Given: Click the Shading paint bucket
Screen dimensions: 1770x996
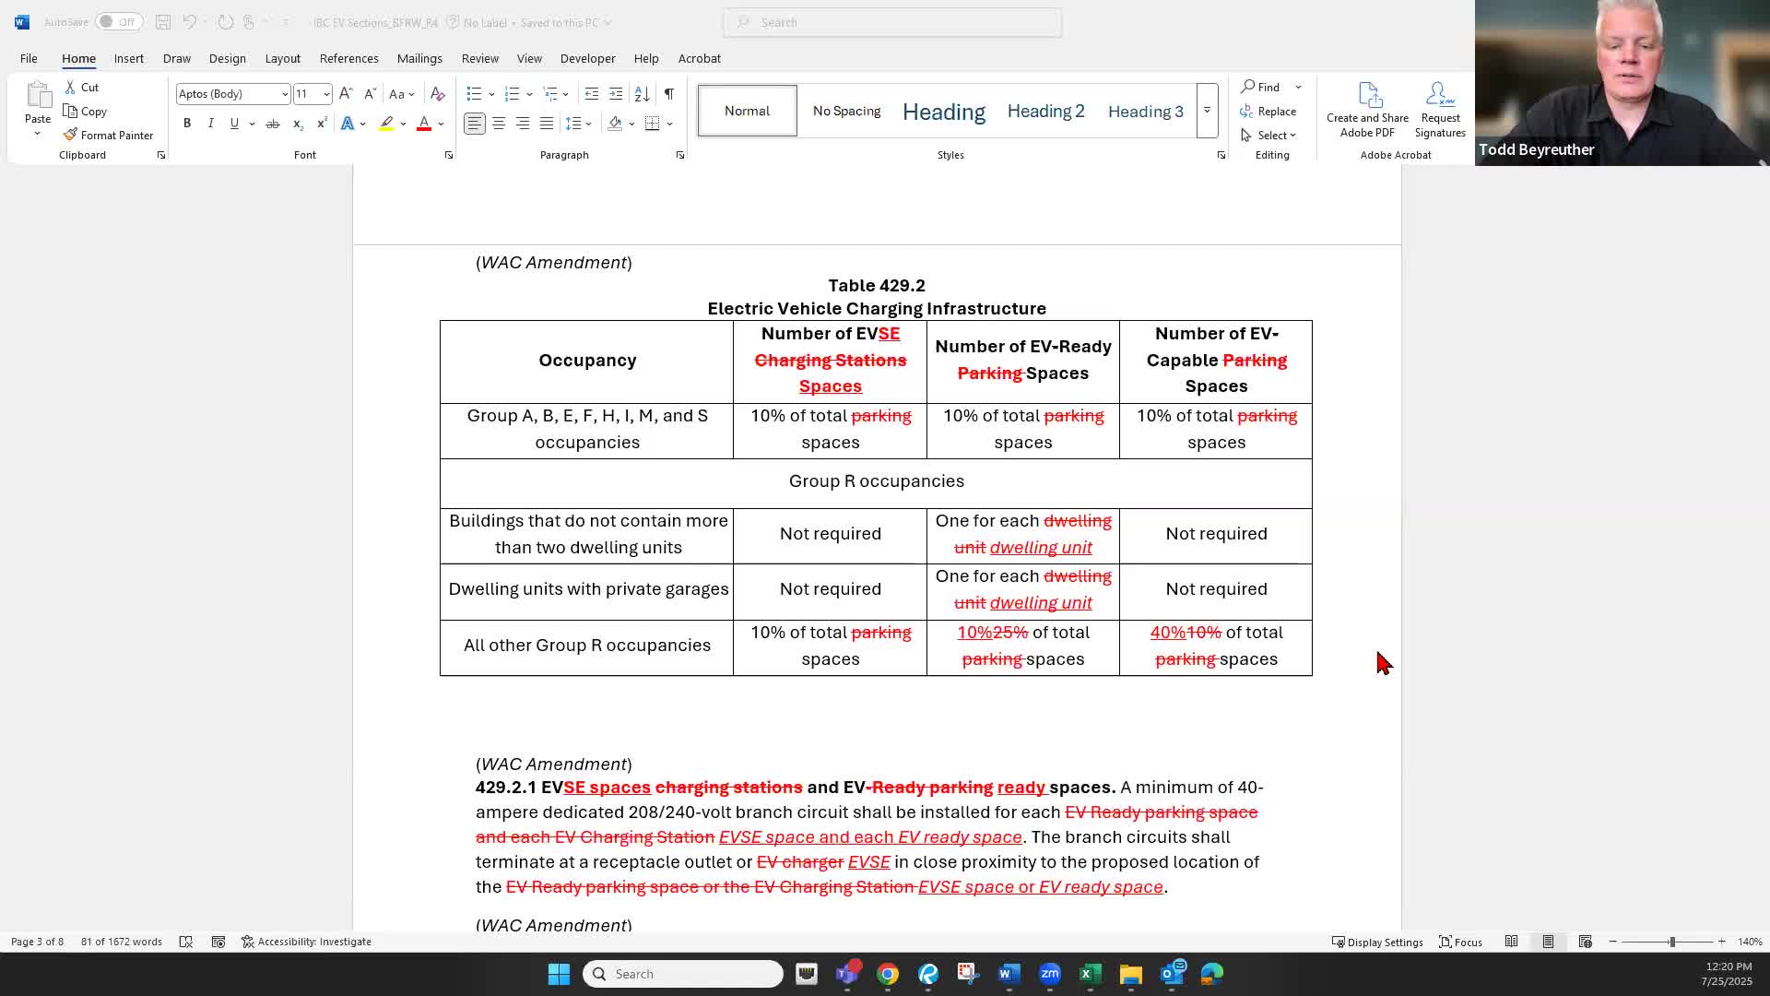Looking at the screenshot, I should tap(615, 124).
